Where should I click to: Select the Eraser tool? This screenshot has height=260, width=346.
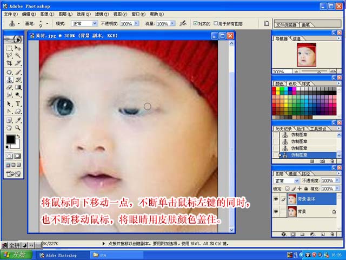[9, 87]
